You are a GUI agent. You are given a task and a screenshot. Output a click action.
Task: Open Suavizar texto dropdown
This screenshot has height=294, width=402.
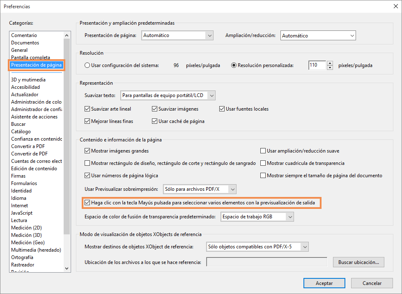[x=168, y=95]
